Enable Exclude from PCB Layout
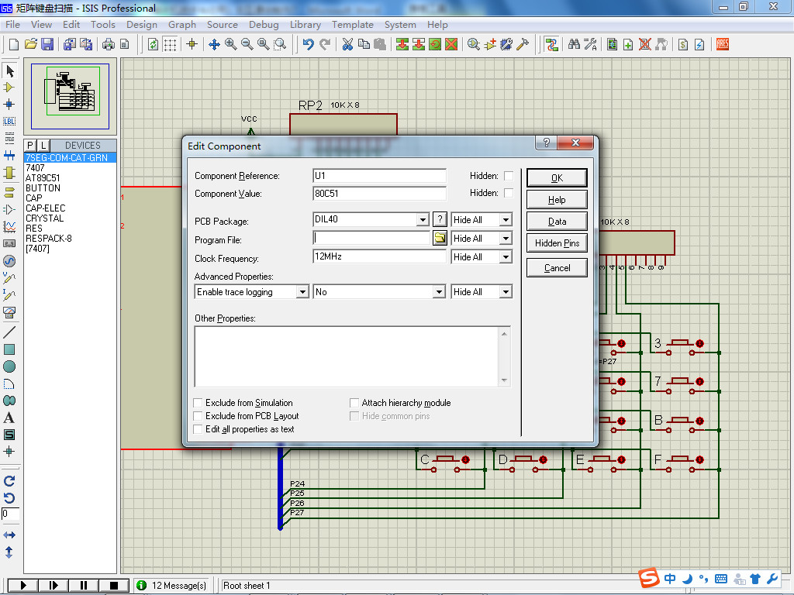 [x=198, y=416]
